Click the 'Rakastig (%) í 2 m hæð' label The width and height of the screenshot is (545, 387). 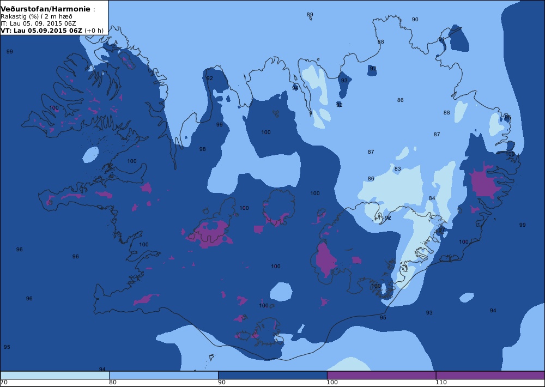coord(37,17)
